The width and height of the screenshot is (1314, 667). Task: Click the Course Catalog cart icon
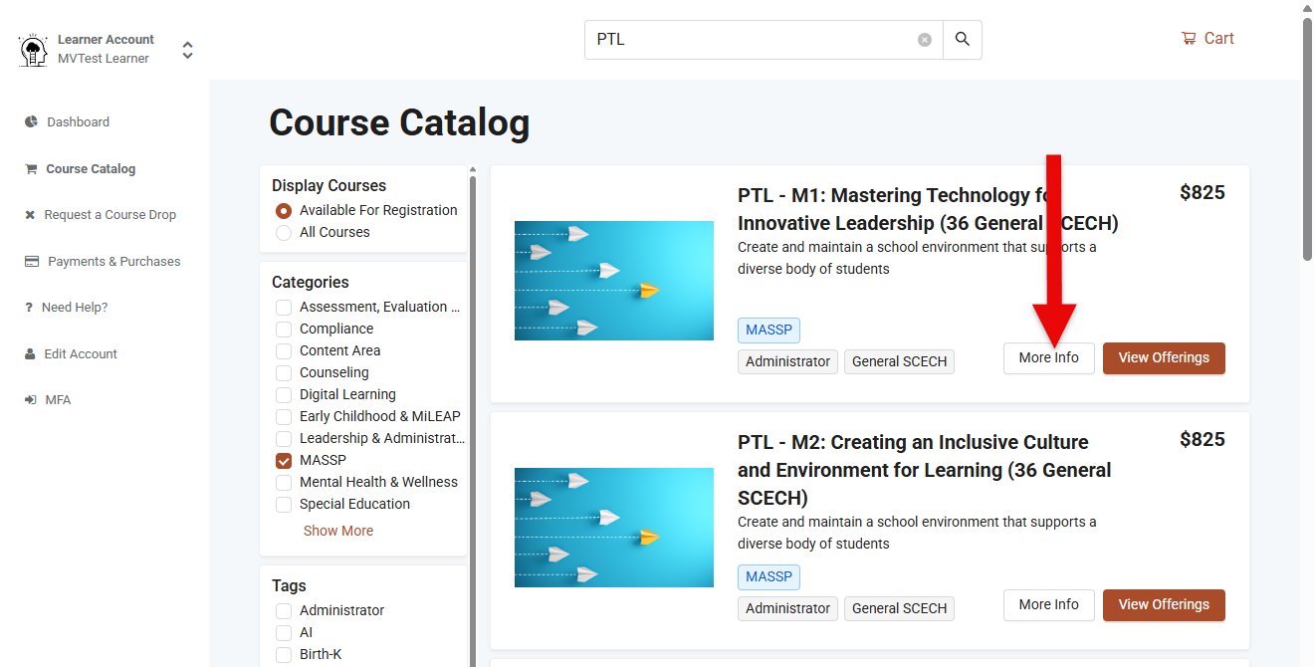(31, 169)
